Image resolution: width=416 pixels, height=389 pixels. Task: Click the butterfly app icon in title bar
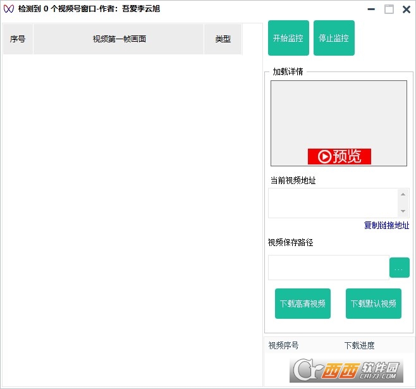pos(8,9)
